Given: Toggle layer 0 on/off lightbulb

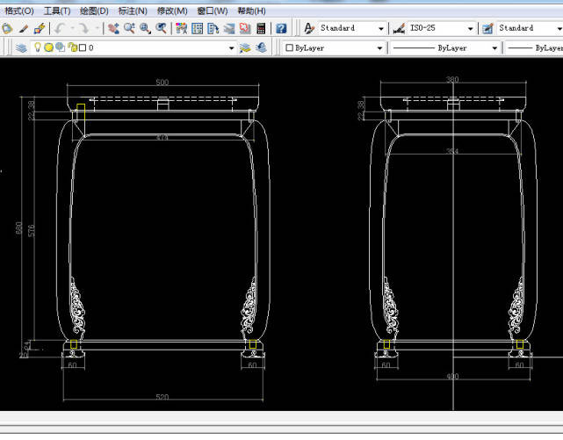Looking at the screenshot, I should [x=38, y=47].
